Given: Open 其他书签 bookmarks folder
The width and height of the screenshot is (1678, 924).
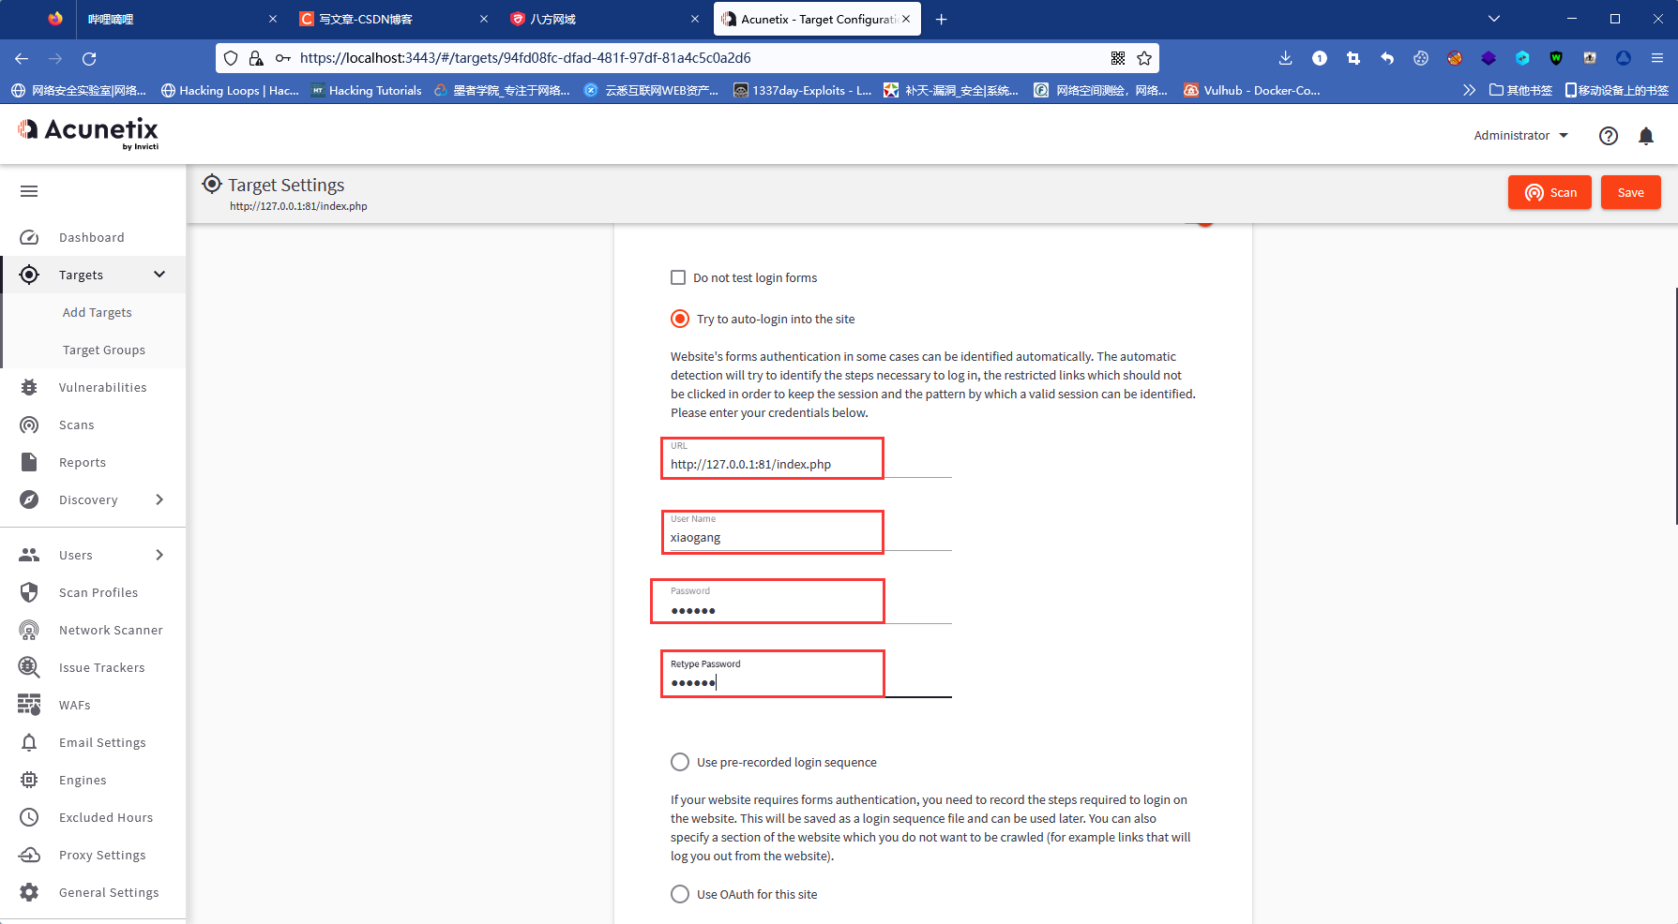Looking at the screenshot, I should tap(1520, 90).
